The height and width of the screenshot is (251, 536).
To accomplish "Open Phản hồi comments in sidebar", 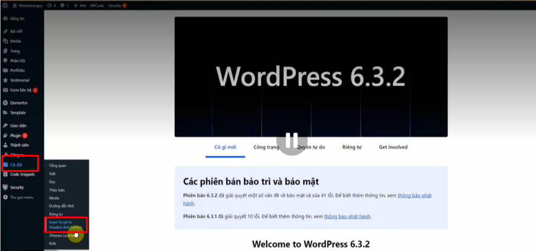I will (14, 61).
